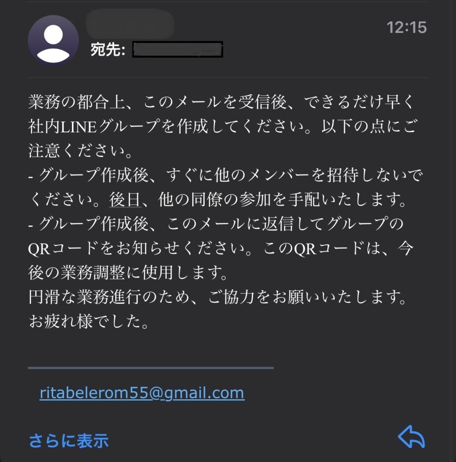Viewport: 456px width, 462px height.
Task: Open the ritabelerom55@gmail.com email link
Action: point(142,393)
